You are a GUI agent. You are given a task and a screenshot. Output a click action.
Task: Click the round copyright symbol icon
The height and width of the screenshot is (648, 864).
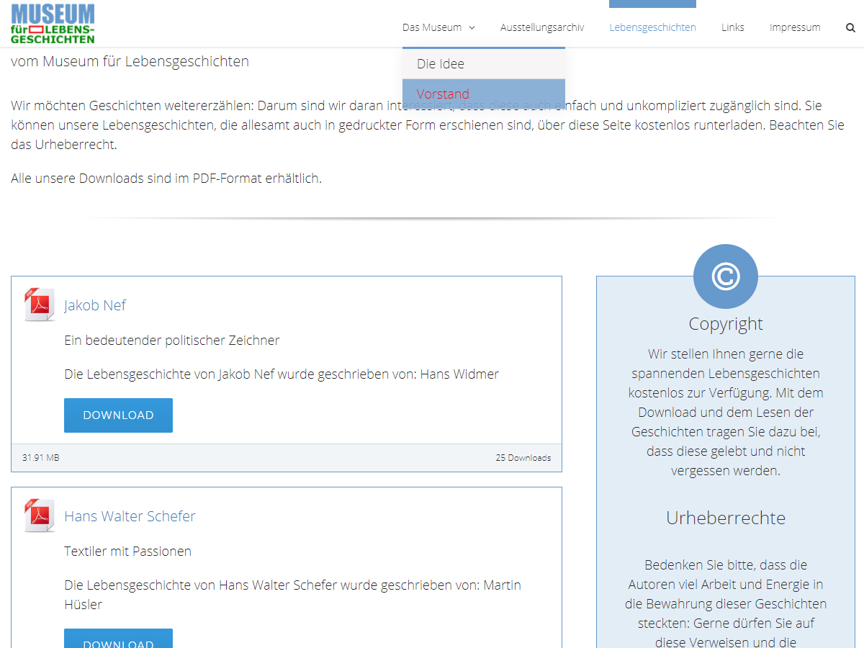click(x=726, y=276)
